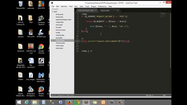Change Tab Size: 4 in status bar
Screen dimensions: 187x105
(149, 95)
